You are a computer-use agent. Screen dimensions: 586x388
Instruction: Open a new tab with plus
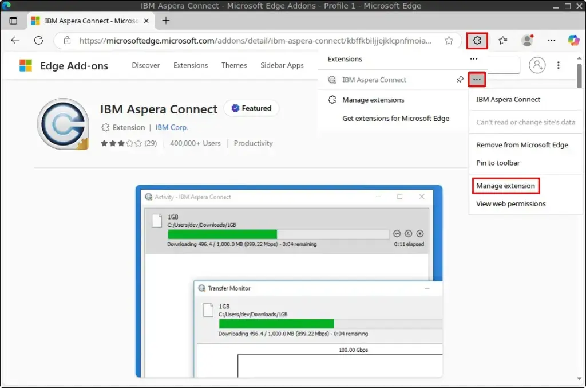pyautogui.click(x=166, y=21)
